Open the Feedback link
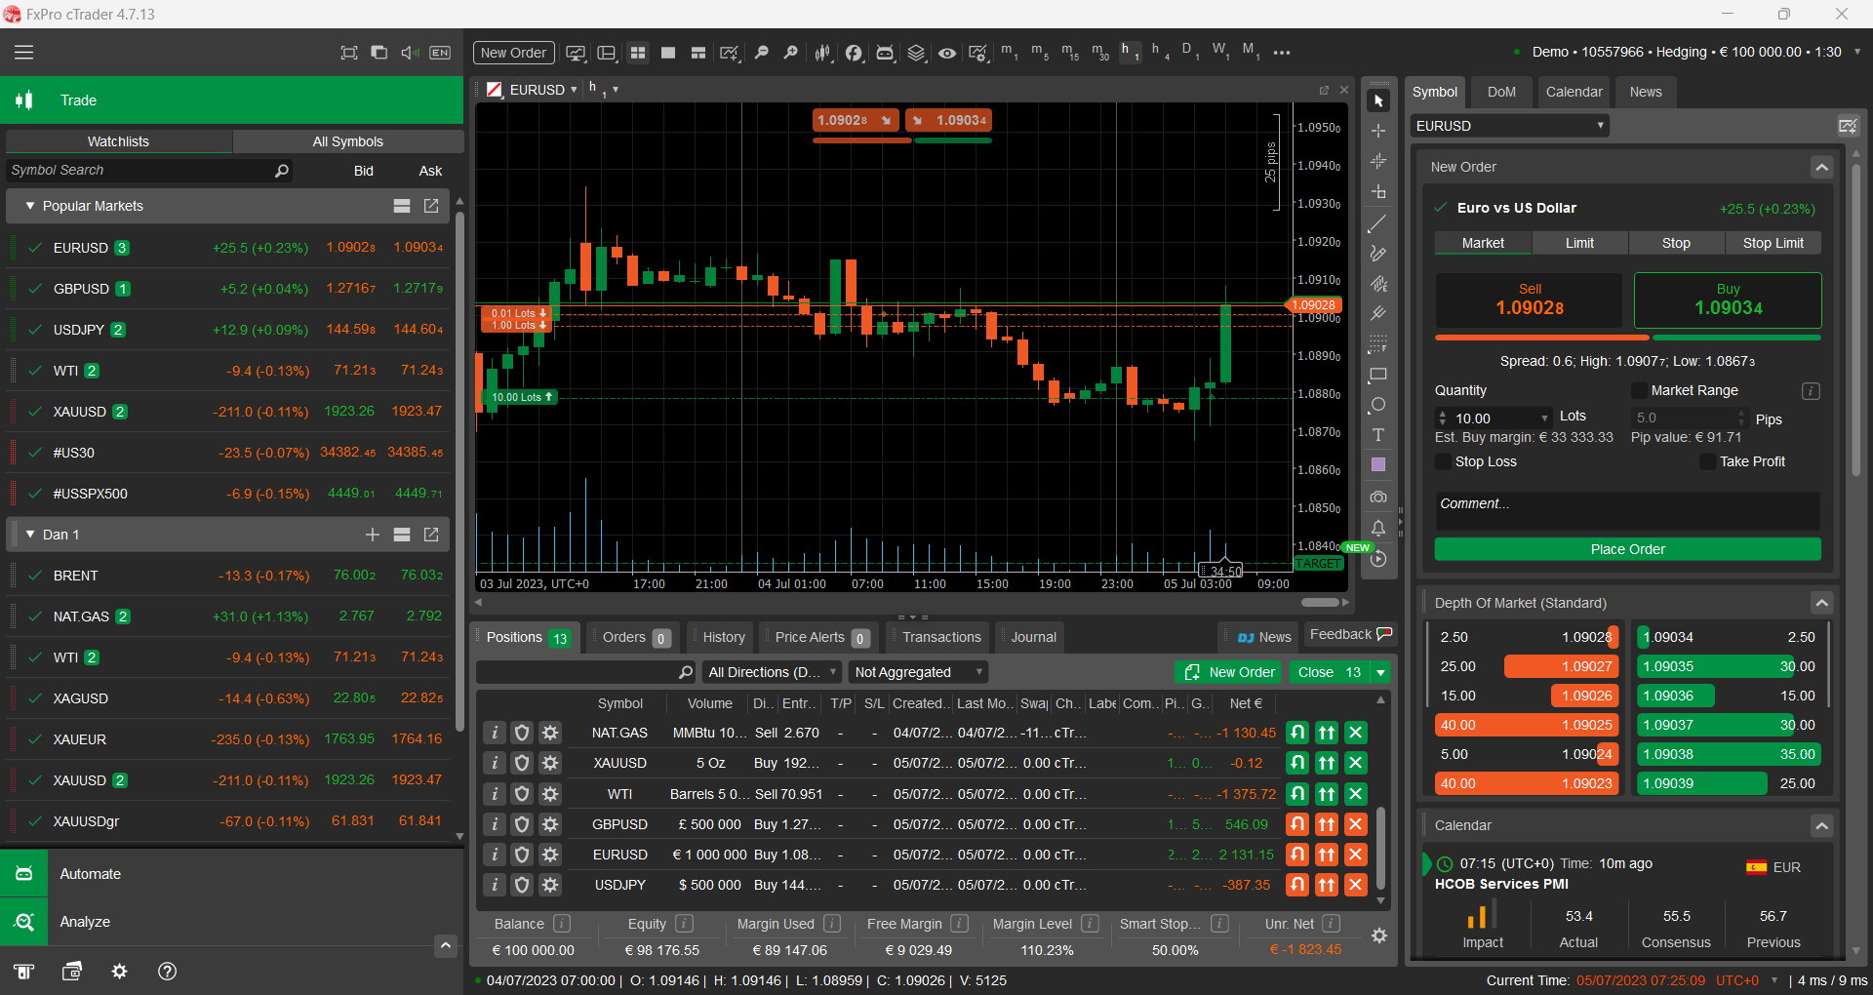Viewport: 1873px width, 995px height. tap(1350, 635)
